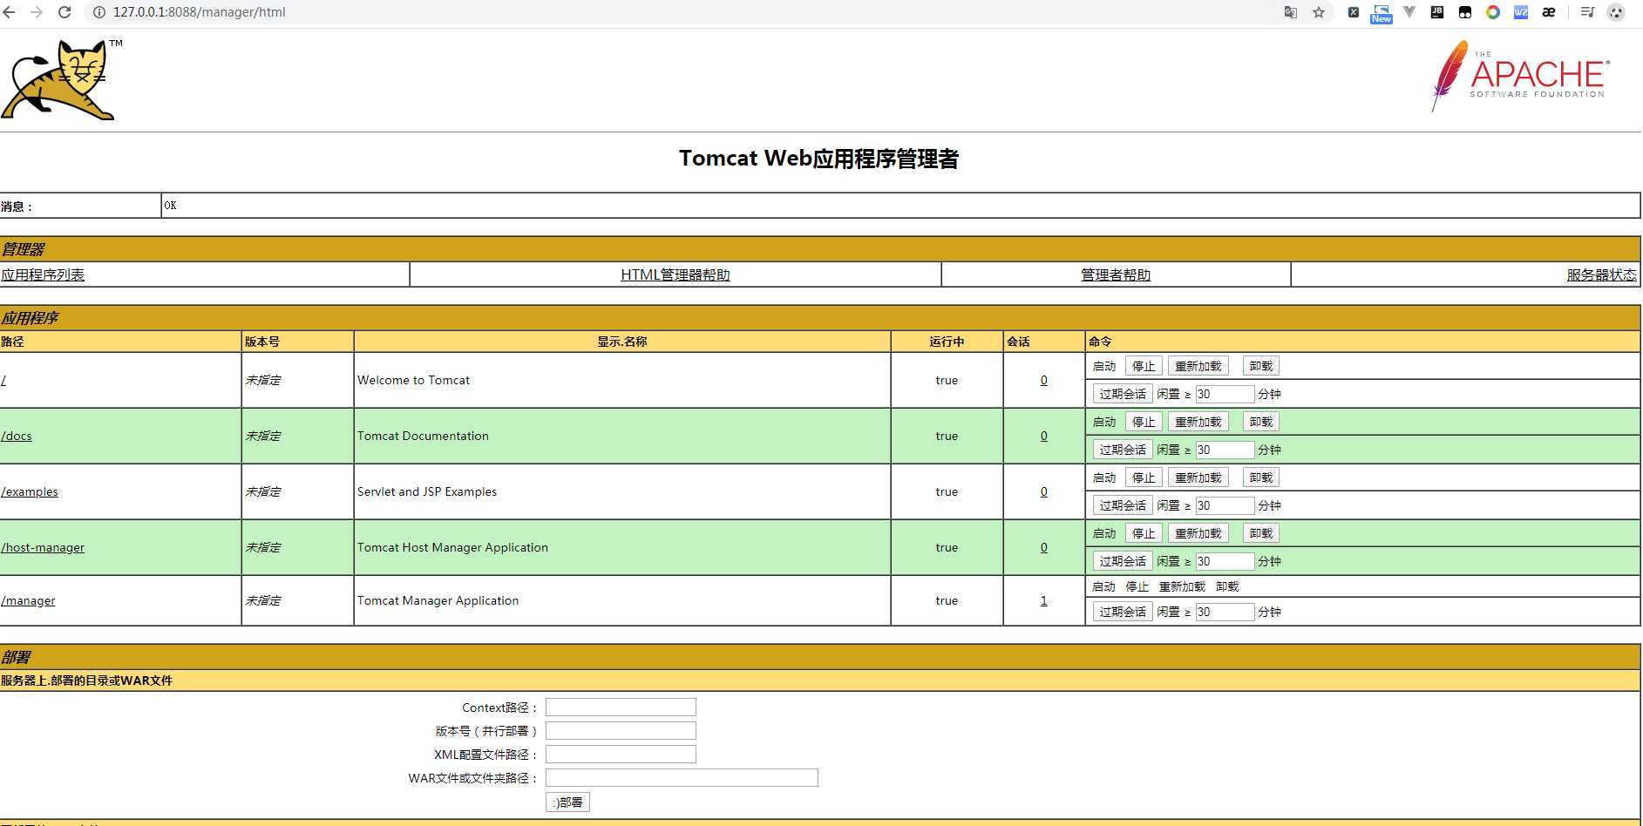Open session count link for /examples
1643x826 pixels.
(x=1044, y=491)
